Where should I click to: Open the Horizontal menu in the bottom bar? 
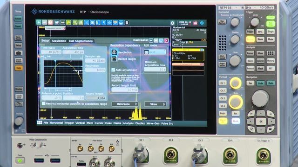(56, 123)
